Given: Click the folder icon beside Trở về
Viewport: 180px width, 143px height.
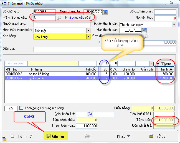Looking at the screenshot, I should (x=151, y=136).
